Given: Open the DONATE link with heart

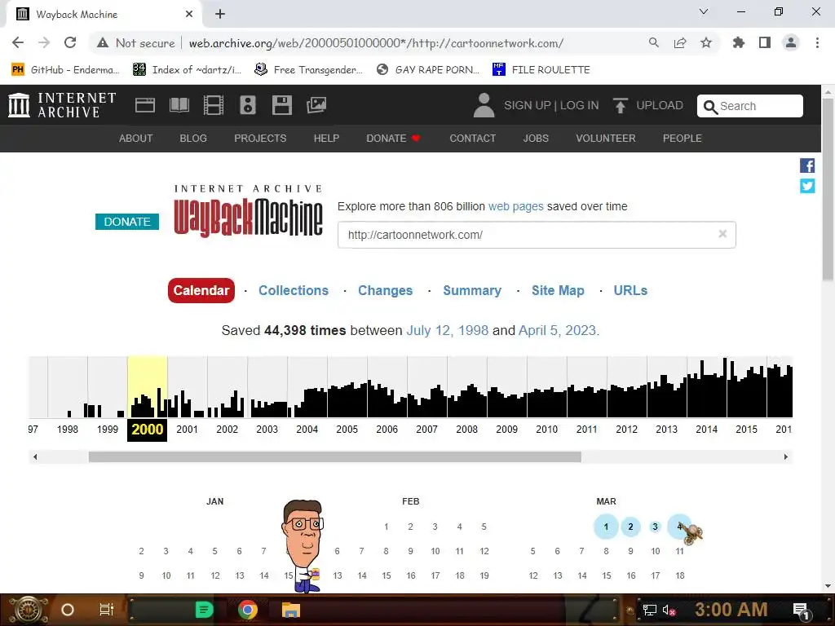Looking at the screenshot, I should coord(393,139).
